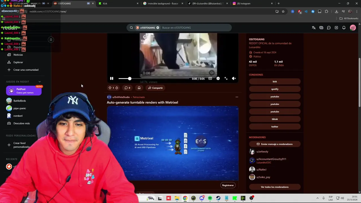The height and width of the screenshot is (203, 361).
Task: Downvote the video post
Action: point(116,88)
